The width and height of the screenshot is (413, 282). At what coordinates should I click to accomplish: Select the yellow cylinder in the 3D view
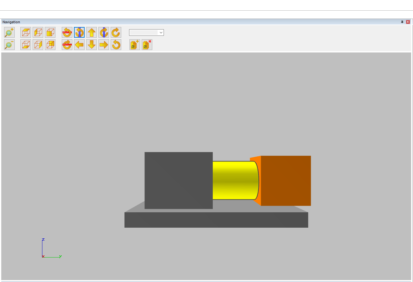(235, 180)
